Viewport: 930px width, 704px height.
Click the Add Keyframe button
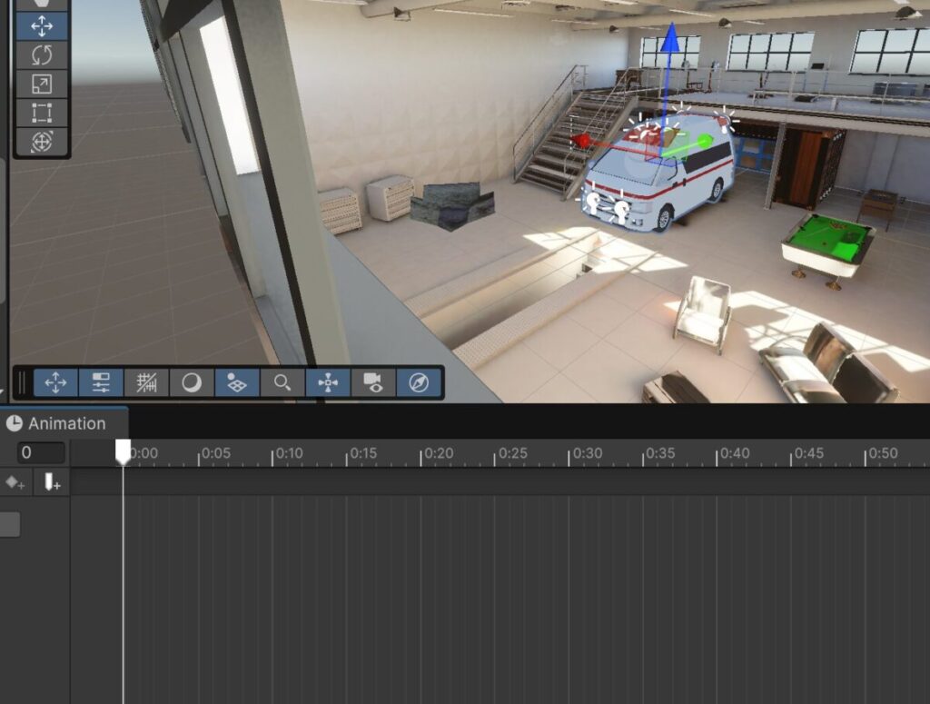(x=15, y=482)
